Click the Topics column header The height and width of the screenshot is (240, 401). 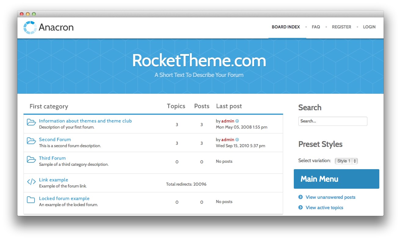176,106
